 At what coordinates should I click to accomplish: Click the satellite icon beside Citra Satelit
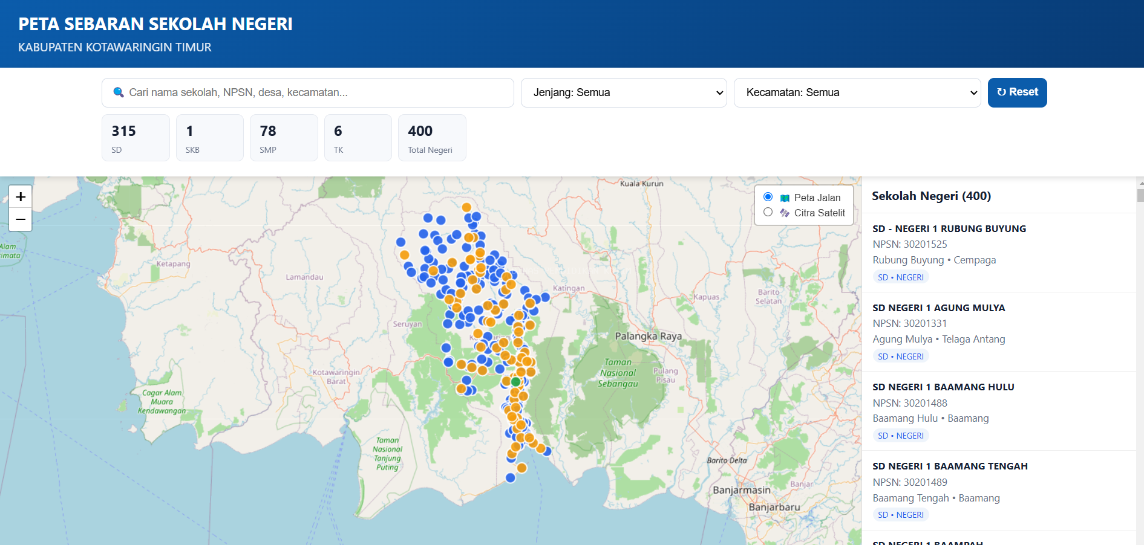point(785,213)
